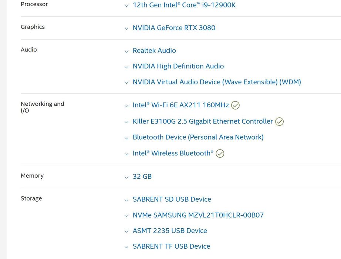Viewport: 341px width, 259px height.
Task: Open 12th Gen Intel Core i9-12900K link
Action: click(x=184, y=5)
